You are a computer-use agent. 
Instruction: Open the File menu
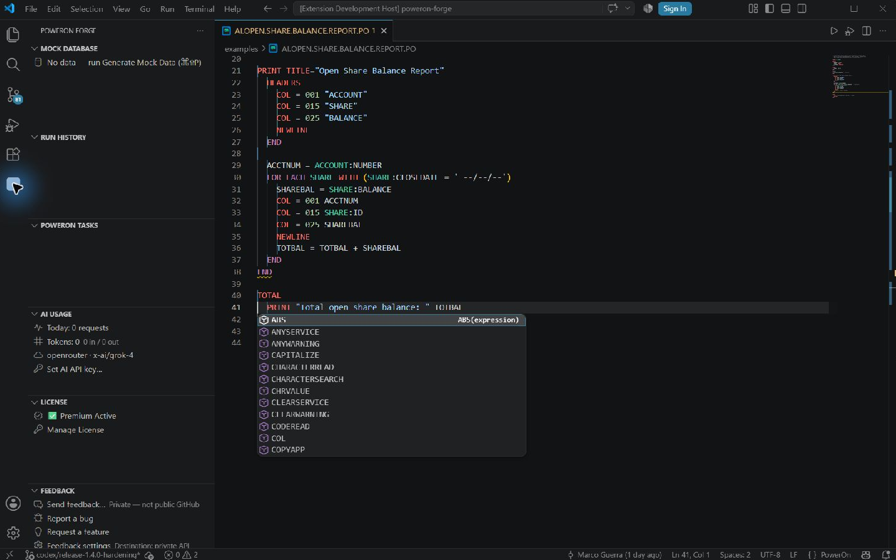(31, 9)
